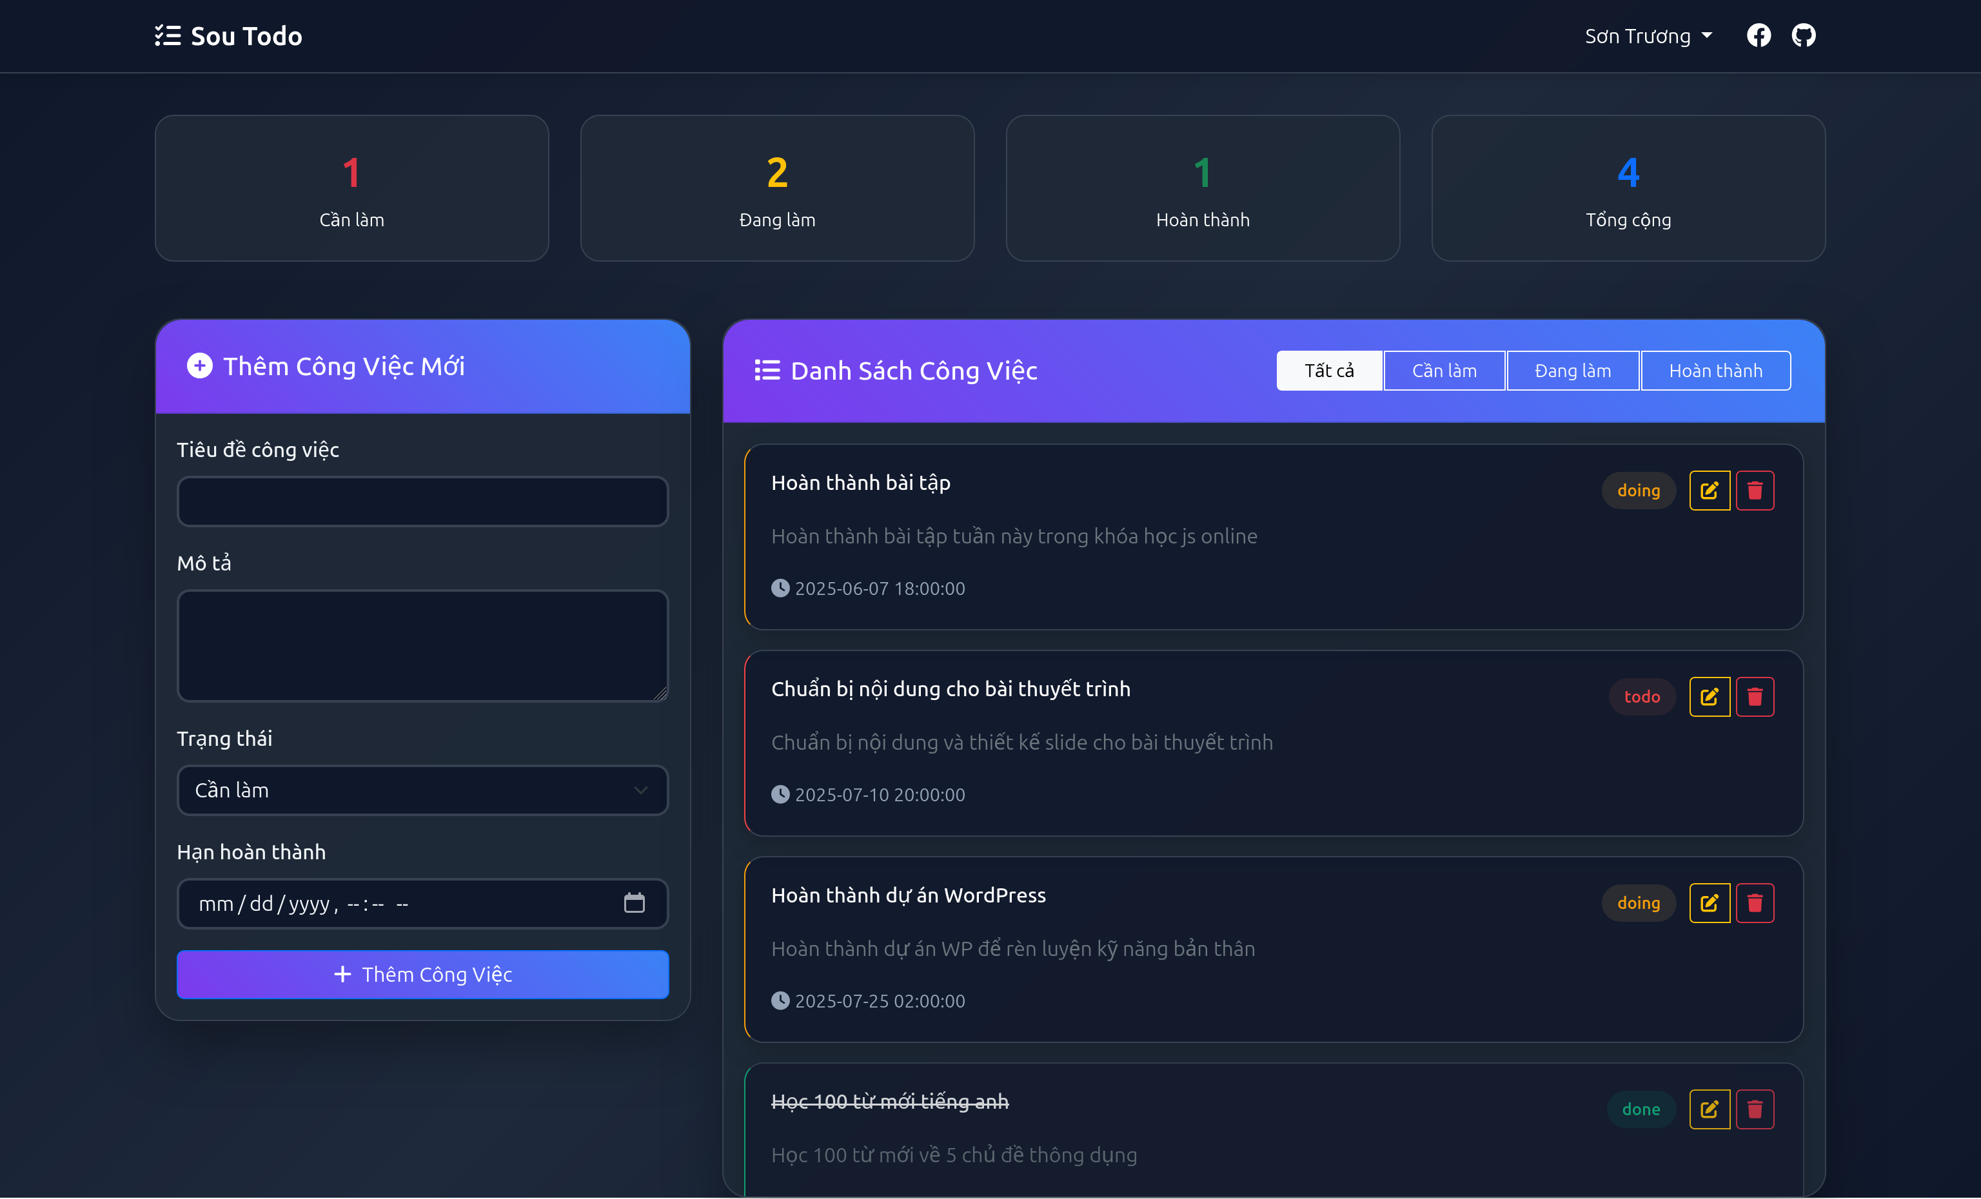Filter list by 'Cần làm'
1981x1199 pixels.
pos(1444,371)
